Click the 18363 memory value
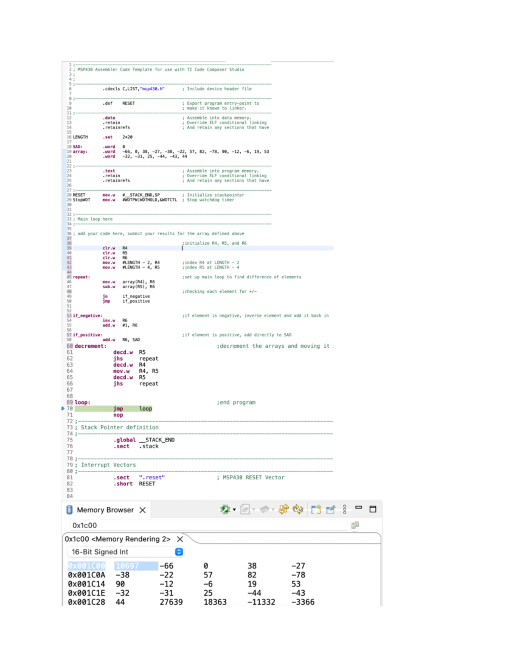This screenshot has height=670, width=517. click(x=215, y=602)
